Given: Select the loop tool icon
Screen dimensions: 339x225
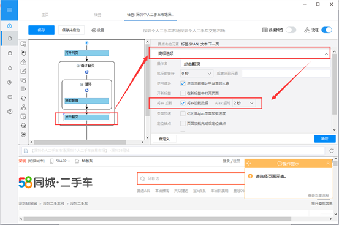Looking at the screenshot, I should click(23, 98).
